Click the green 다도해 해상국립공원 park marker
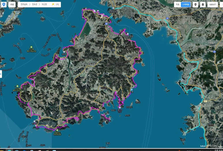Screen dimensions: 223x151 tap(31, 47)
